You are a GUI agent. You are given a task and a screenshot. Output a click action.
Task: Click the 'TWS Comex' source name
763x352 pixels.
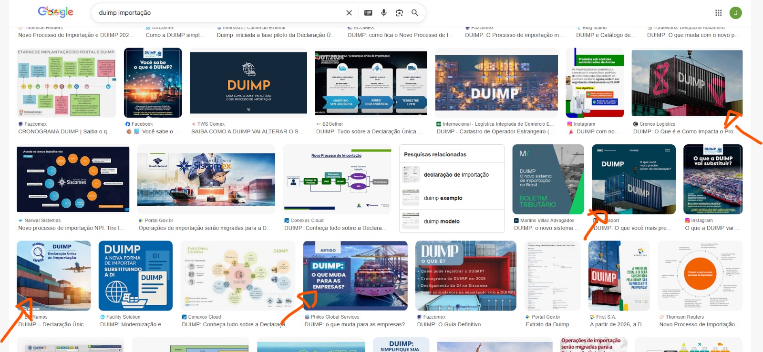(211, 124)
